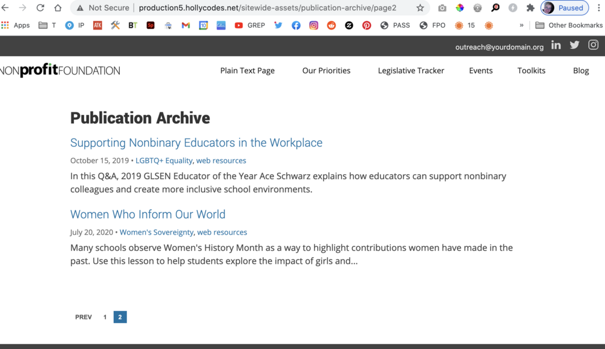605x349 pixels.
Task: Expand the hidden bookmarks overflow chevron
Action: (x=522, y=25)
